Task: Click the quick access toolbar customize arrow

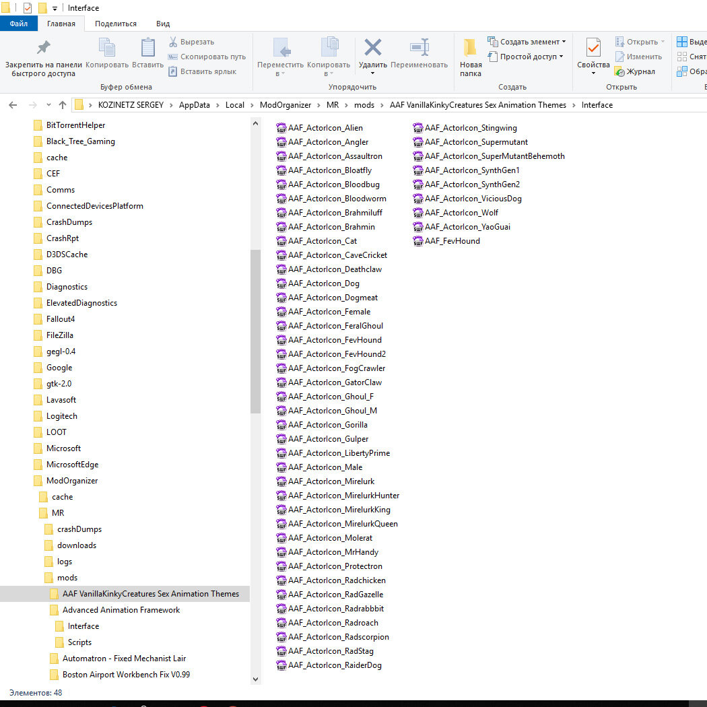Action: [55, 8]
